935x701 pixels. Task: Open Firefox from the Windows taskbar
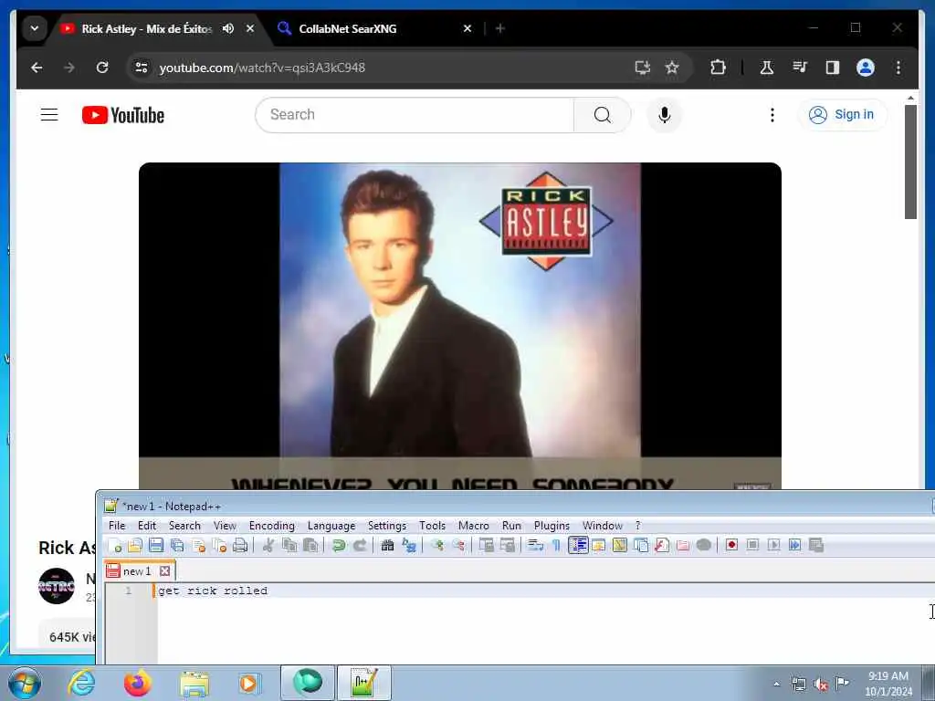pos(137,683)
